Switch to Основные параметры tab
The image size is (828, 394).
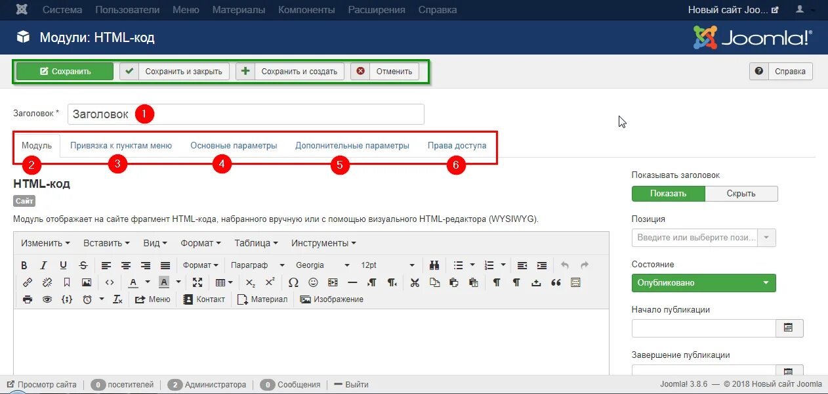tap(234, 146)
